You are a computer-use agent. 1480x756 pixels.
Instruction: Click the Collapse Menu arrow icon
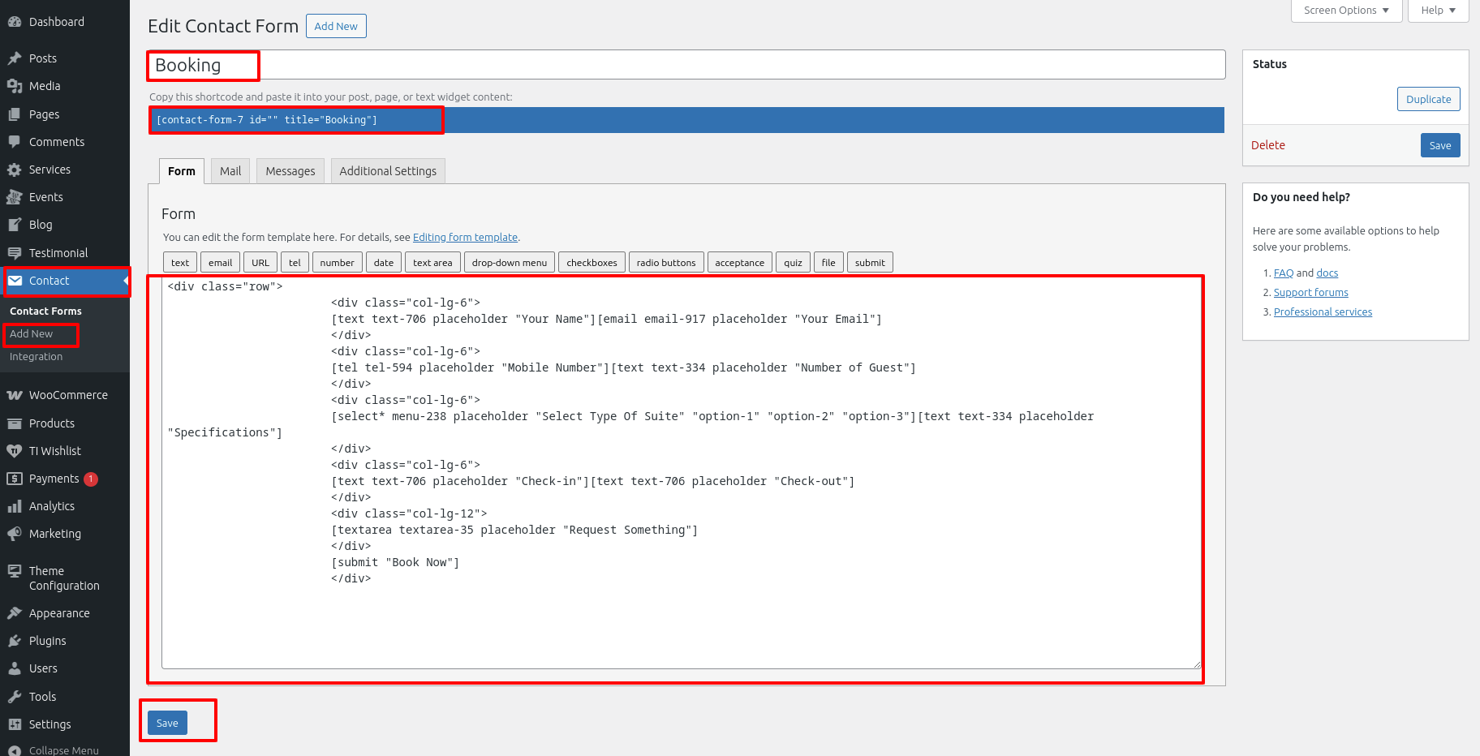click(x=15, y=750)
